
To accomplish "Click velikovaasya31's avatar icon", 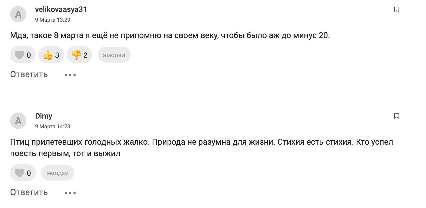I will point(18,14).
